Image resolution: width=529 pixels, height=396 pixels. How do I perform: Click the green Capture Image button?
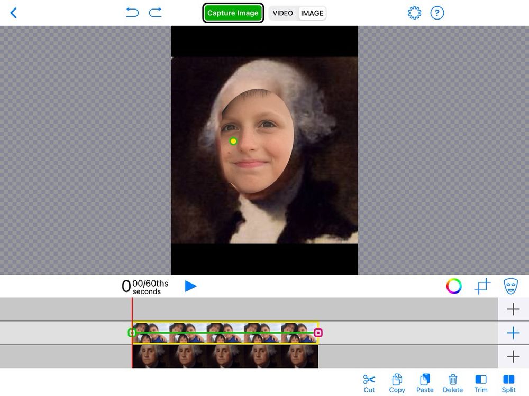coord(233,13)
